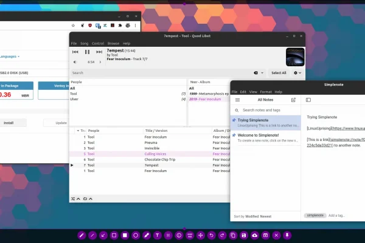Image resolution: width=365 pixels, height=243 pixels.
Task: Select the Culling Voices track row
Action: coord(150,154)
